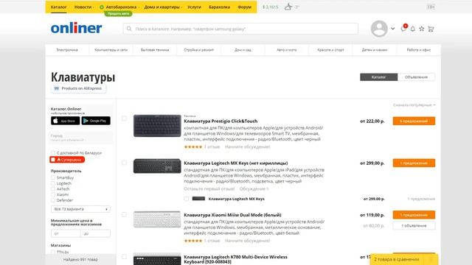Click Продать авто green button
This screenshot has height=265, width=472.
[x=118, y=13]
